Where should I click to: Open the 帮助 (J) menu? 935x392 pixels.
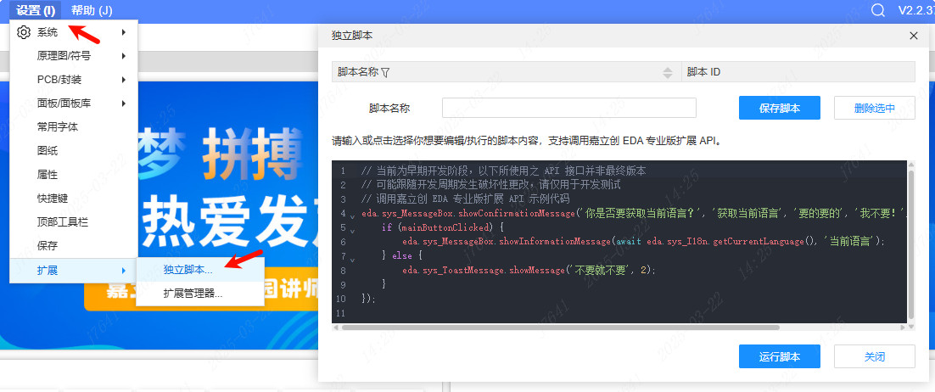coord(92,10)
